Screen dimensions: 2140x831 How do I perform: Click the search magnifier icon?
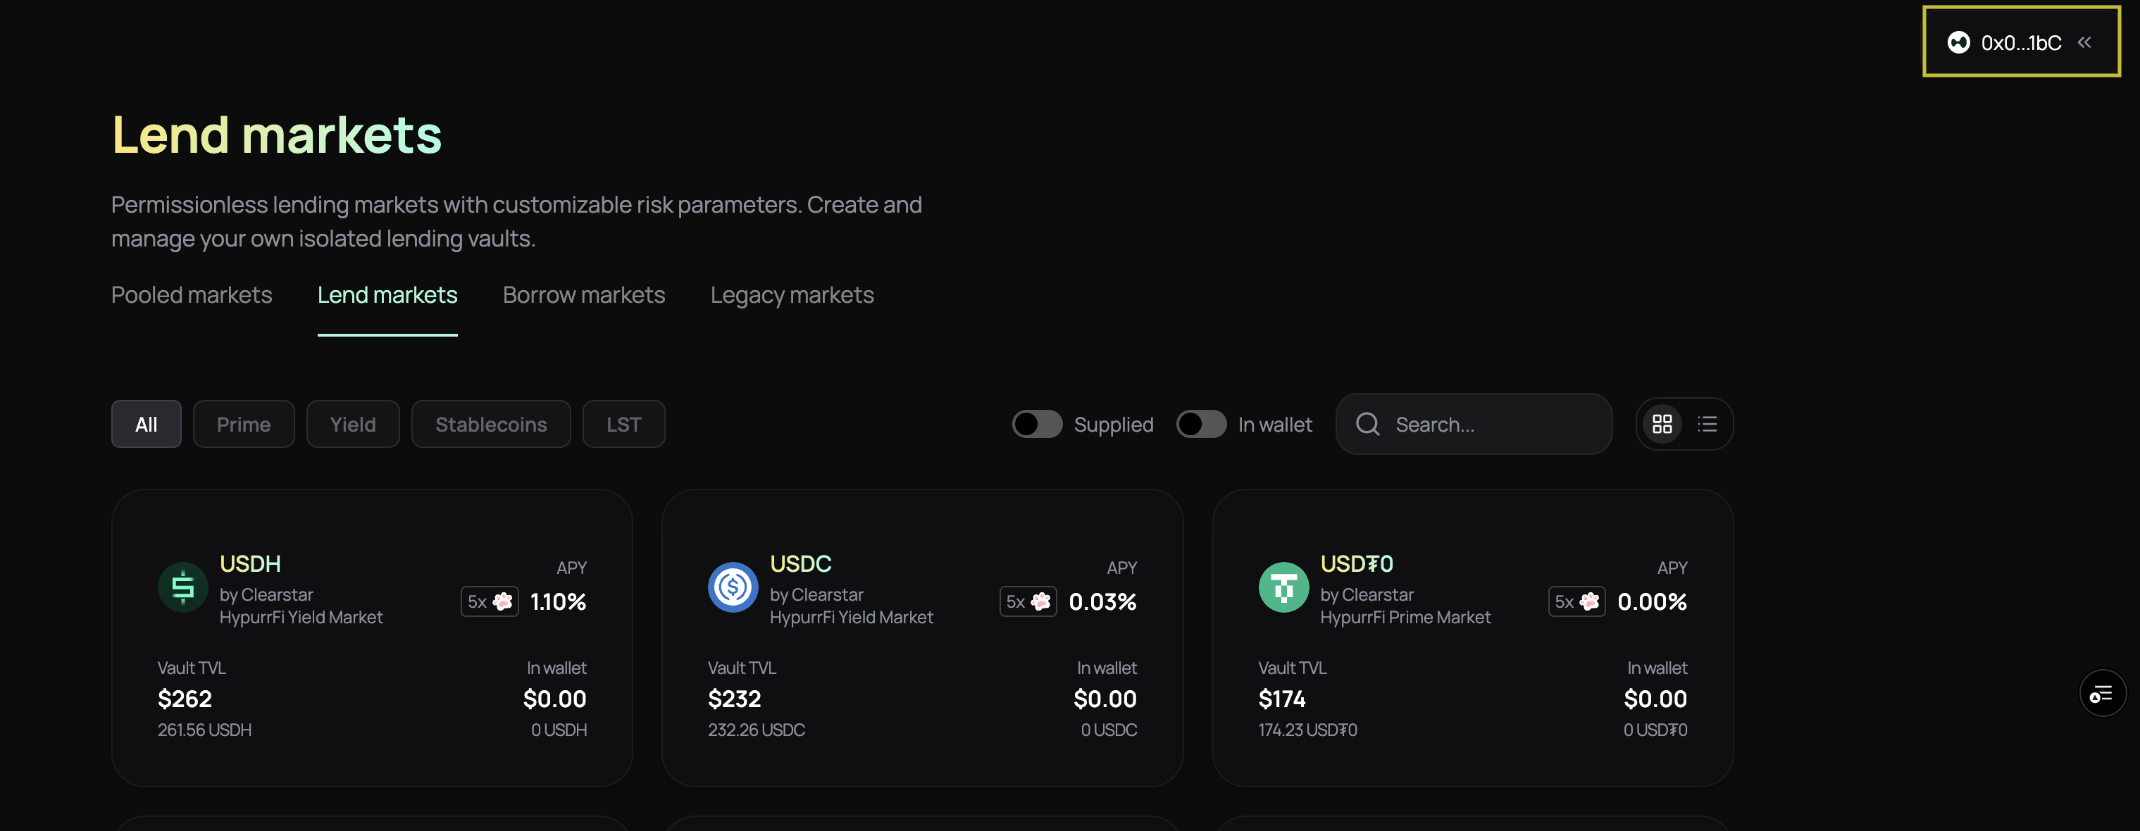(x=1367, y=423)
